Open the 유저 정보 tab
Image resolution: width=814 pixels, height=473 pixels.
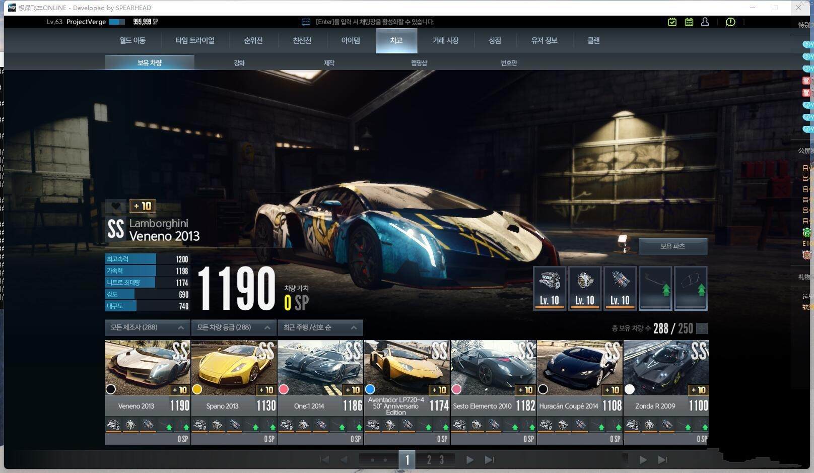544,40
